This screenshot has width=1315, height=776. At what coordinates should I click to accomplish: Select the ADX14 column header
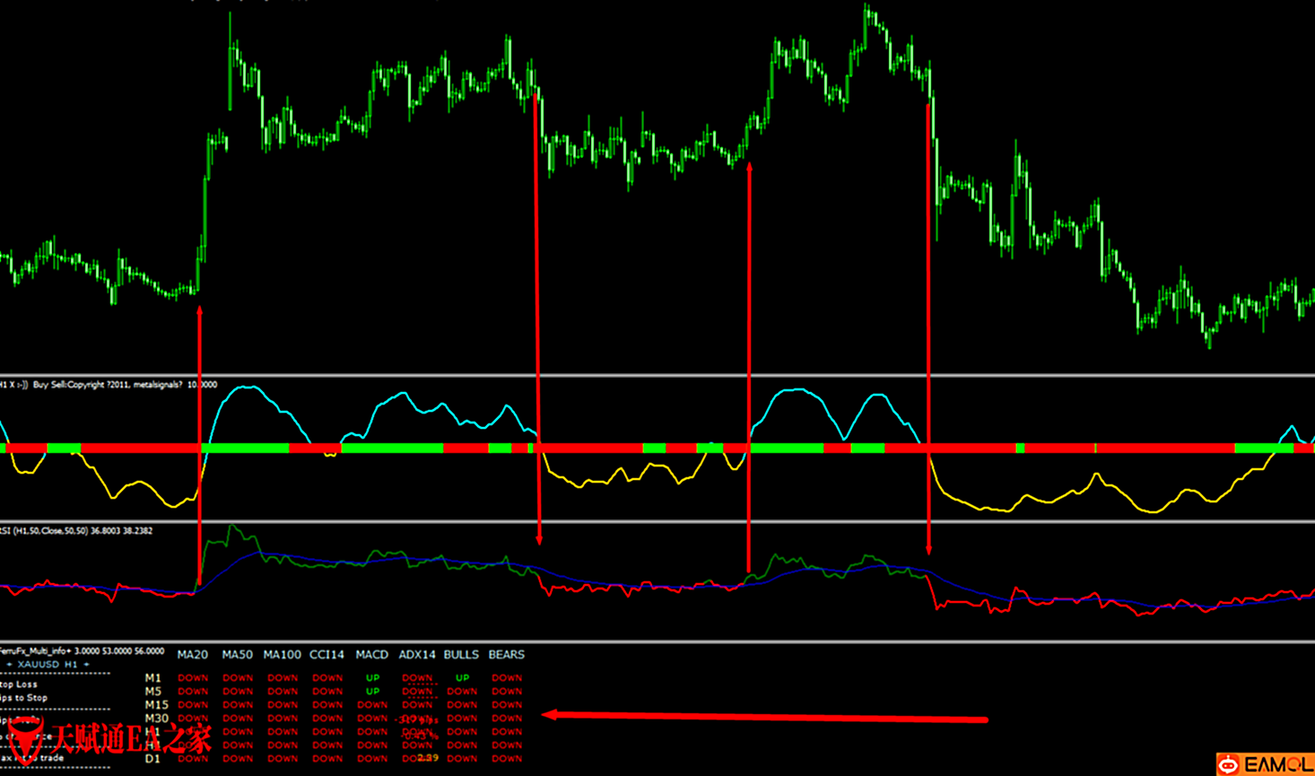(x=416, y=655)
